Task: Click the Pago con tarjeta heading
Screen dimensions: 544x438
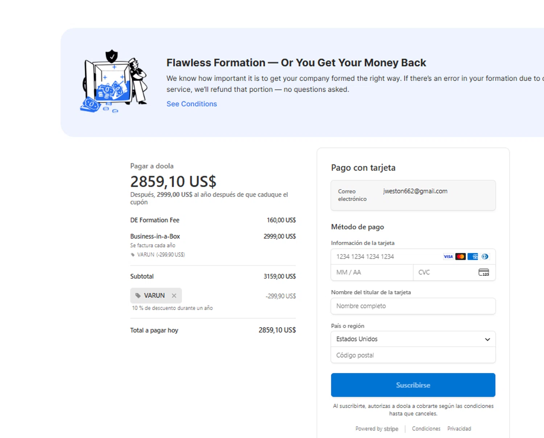Action: click(363, 168)
